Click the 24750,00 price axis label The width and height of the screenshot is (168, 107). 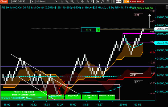162,92
